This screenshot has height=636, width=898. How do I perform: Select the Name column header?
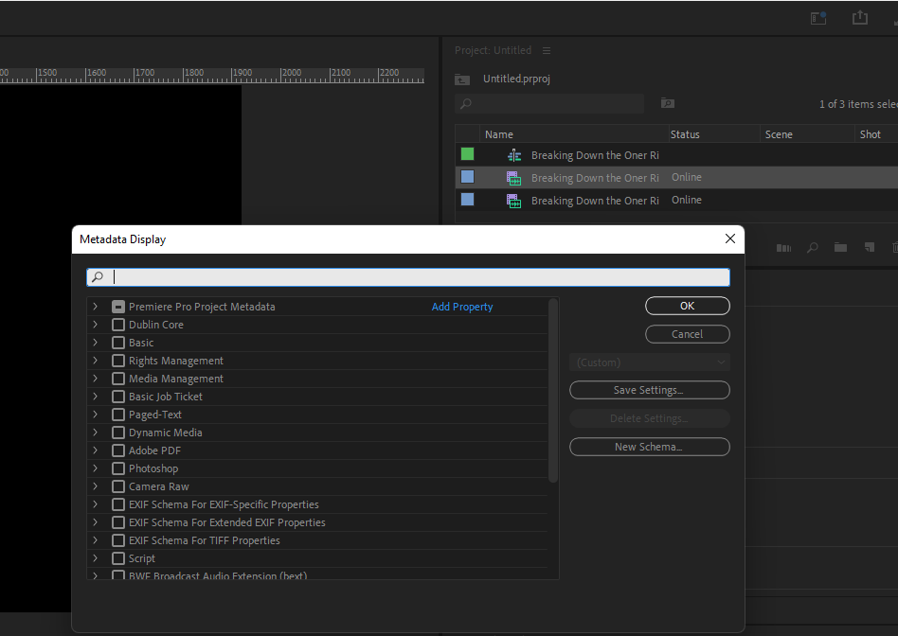(x=497, y=133)
